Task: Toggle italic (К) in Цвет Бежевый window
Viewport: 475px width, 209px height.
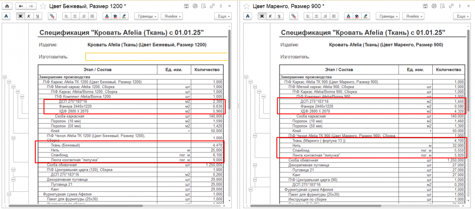Action: click(x=29, y=16)
